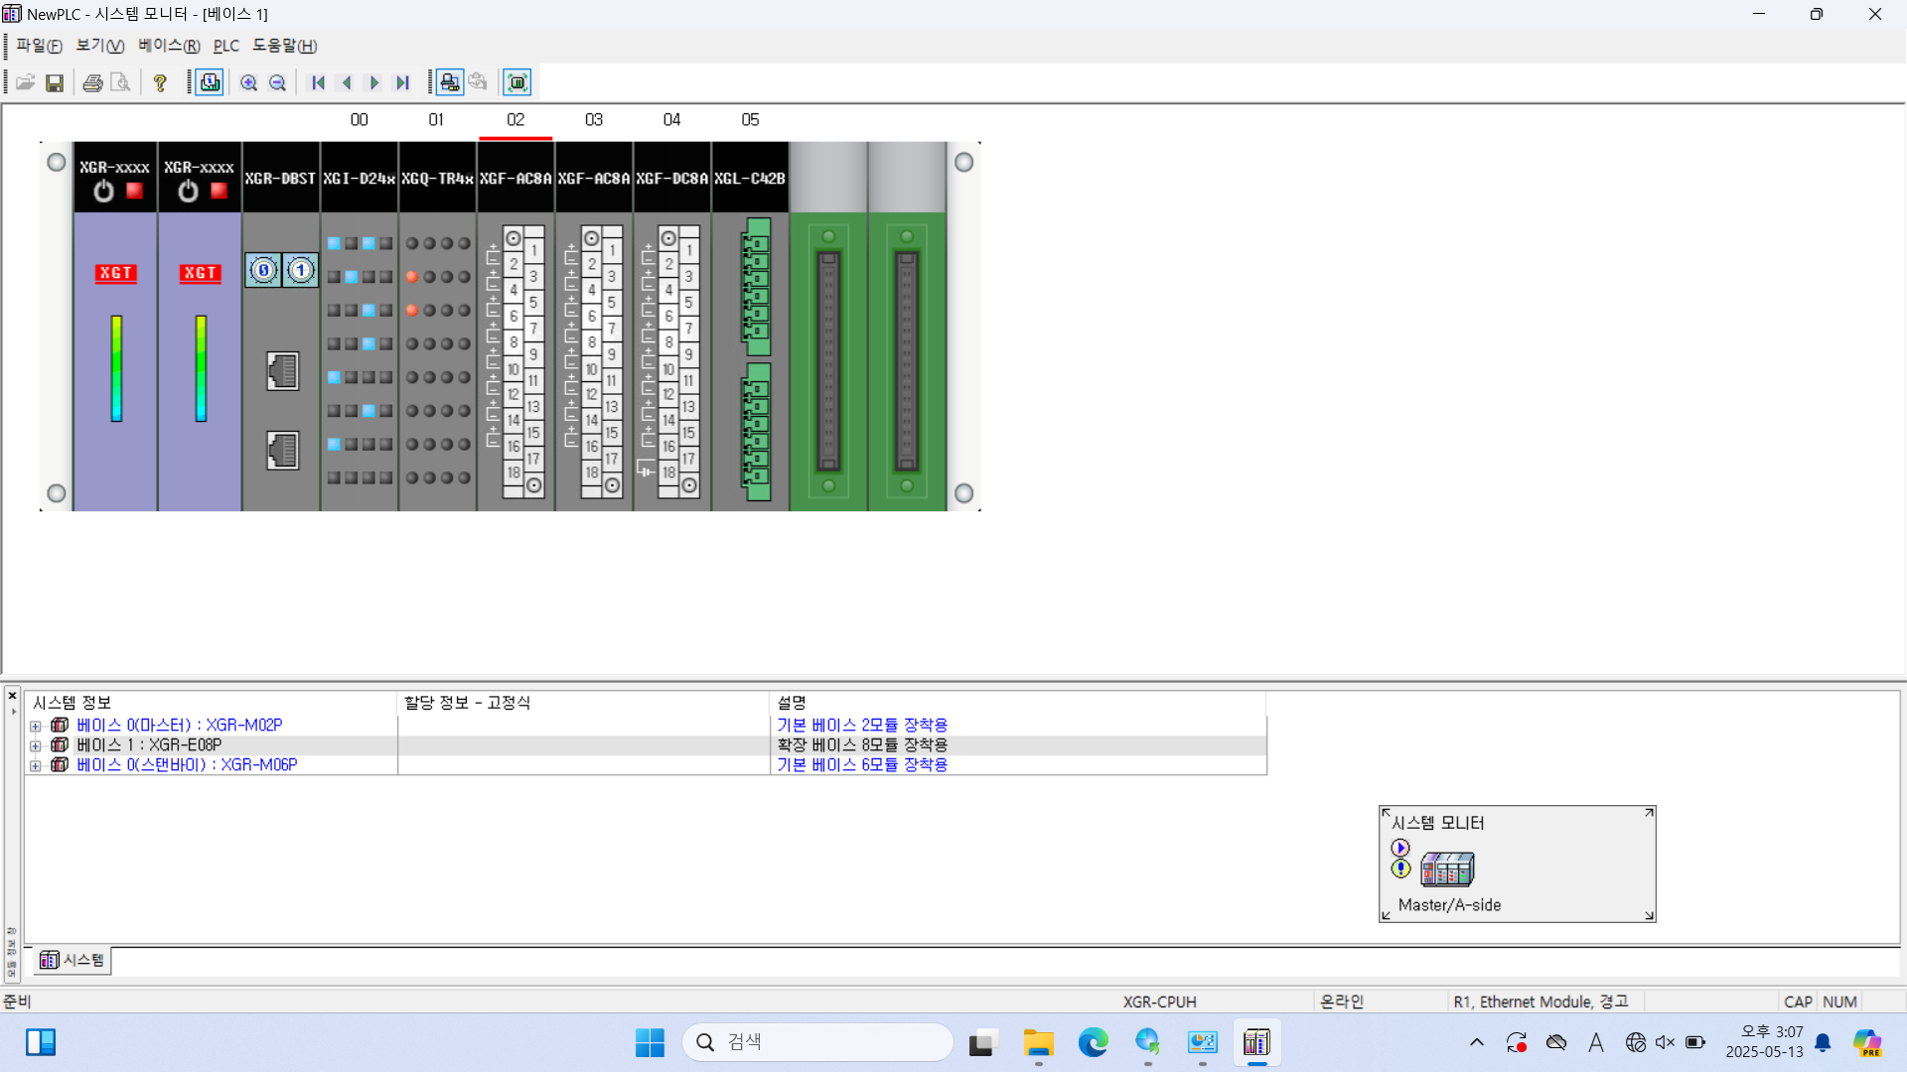The image size is (1907, 1072).
Task: Open the PLC menu
Action: pyautogui.click(x=226, y=46)
